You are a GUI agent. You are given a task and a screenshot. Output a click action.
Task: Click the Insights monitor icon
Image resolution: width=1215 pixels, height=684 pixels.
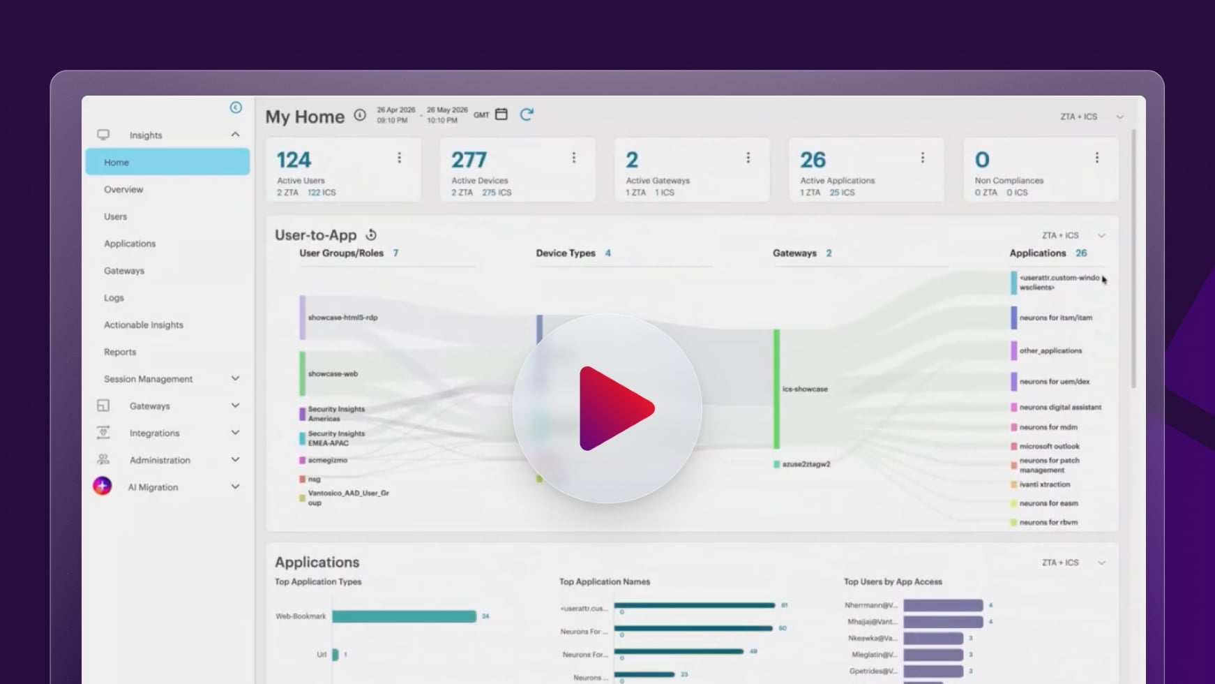103,135
